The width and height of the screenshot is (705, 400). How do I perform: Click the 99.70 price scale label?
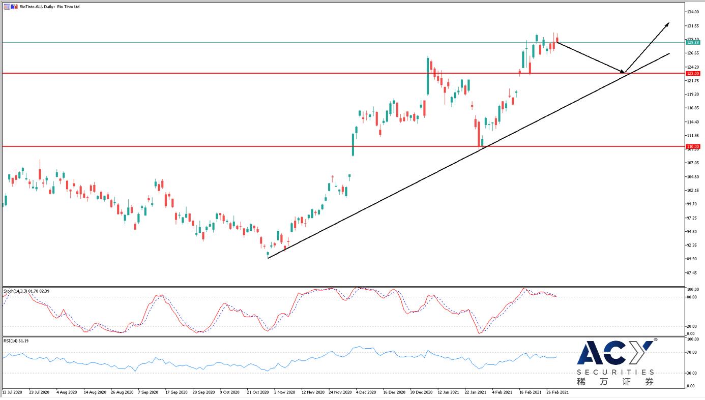692,204
